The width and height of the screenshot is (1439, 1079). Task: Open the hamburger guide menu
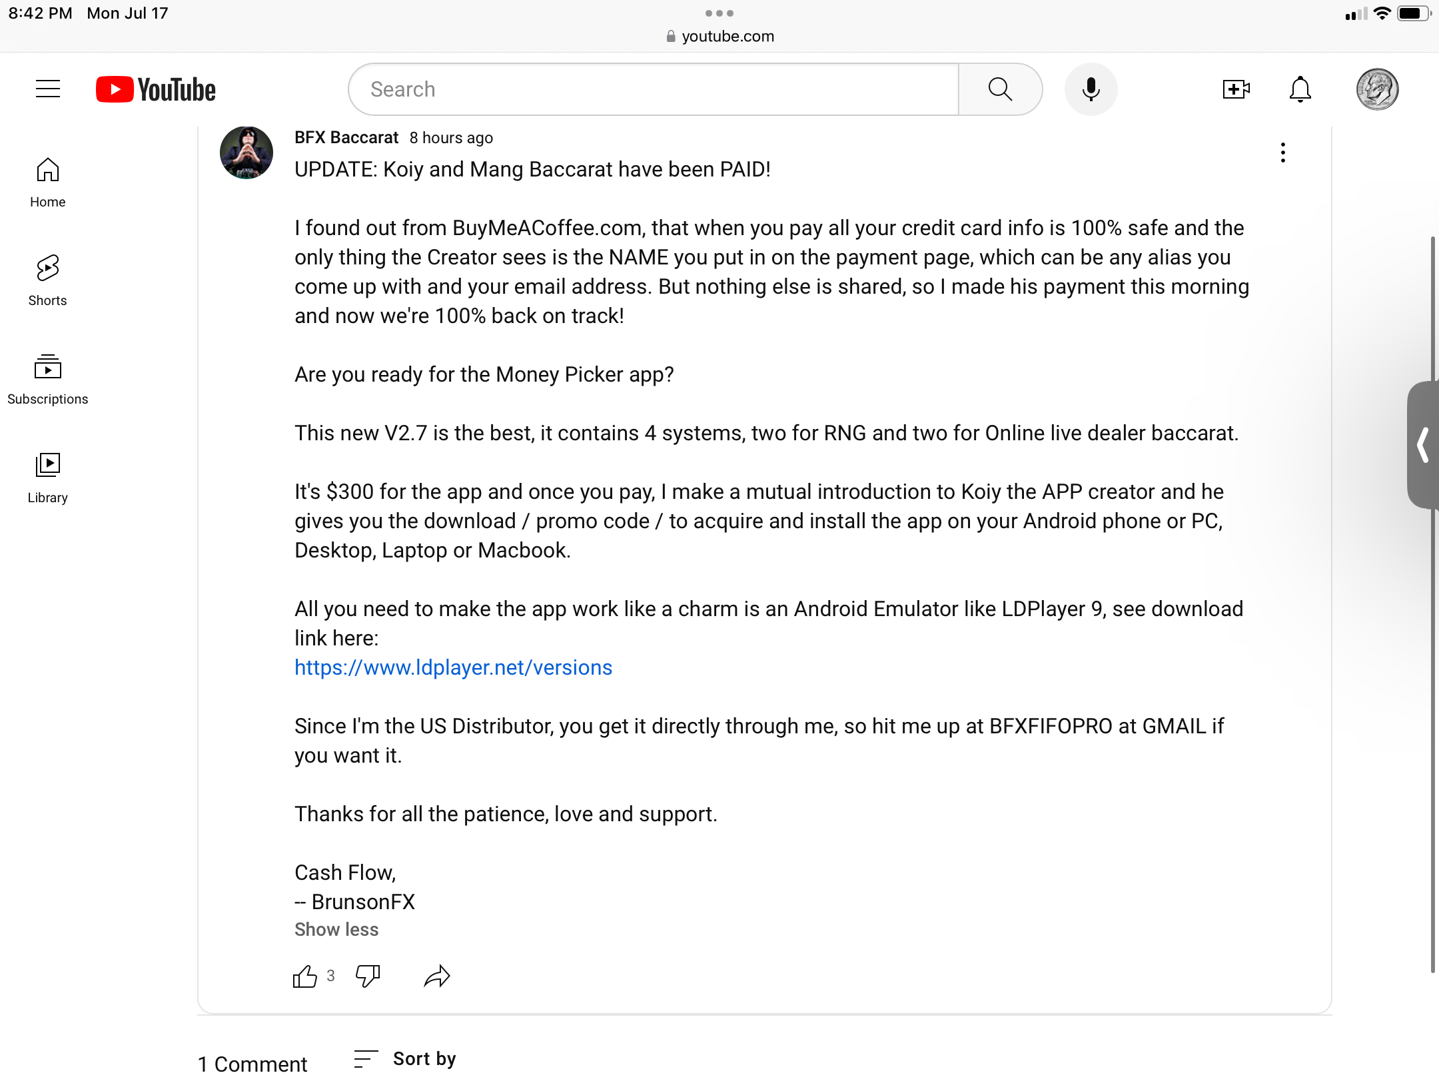(x=48, y=89)
